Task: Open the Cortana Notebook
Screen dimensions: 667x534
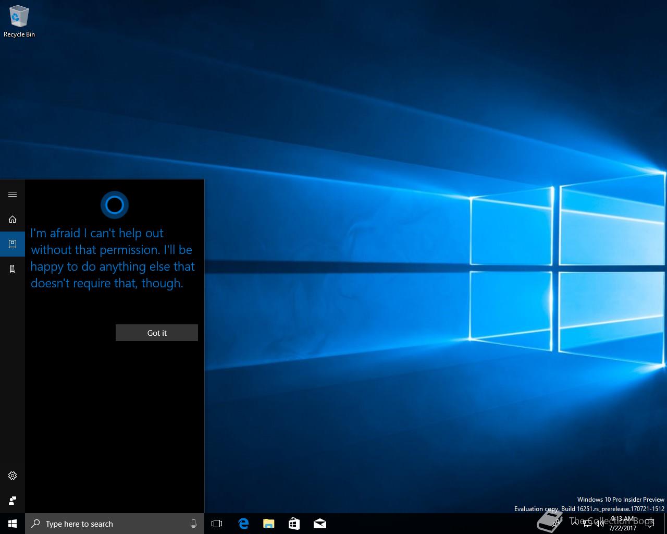Action: (13, 244)
